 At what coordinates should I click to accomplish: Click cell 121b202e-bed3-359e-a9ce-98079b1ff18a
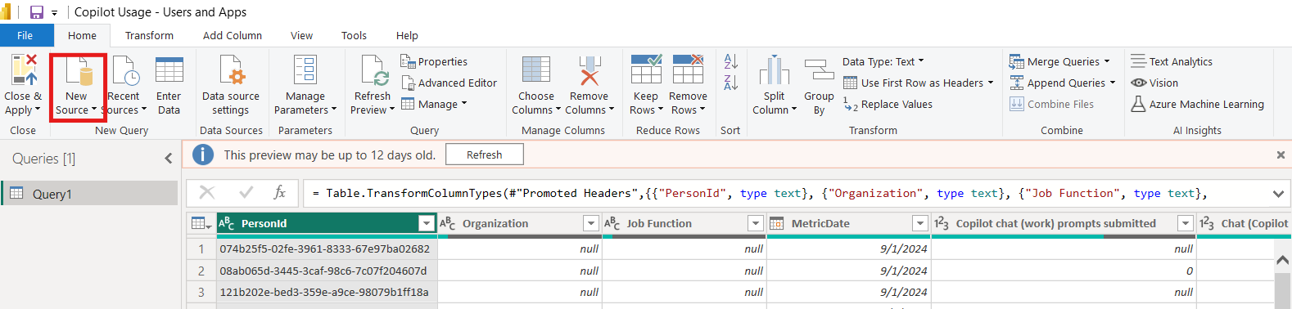click(327, 292)
